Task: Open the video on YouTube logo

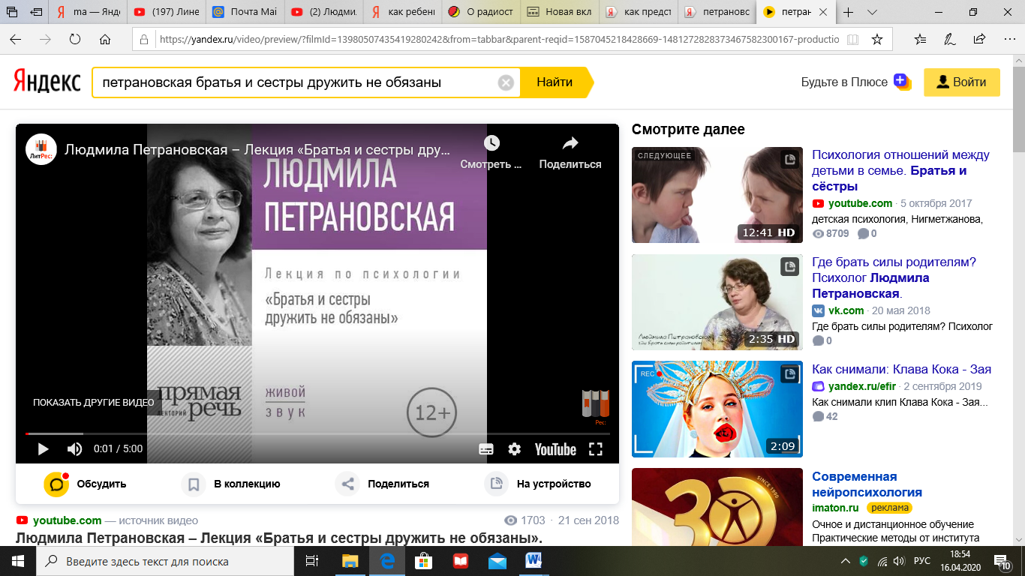Action: [555, 449]
